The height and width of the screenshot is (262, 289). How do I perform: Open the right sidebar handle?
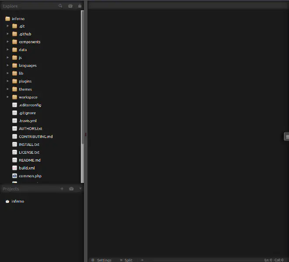[286, 137]
